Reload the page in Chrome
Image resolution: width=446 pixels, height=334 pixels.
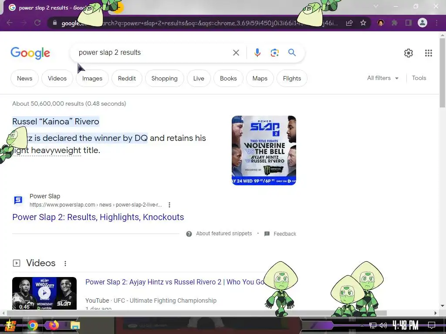[37, 23]
